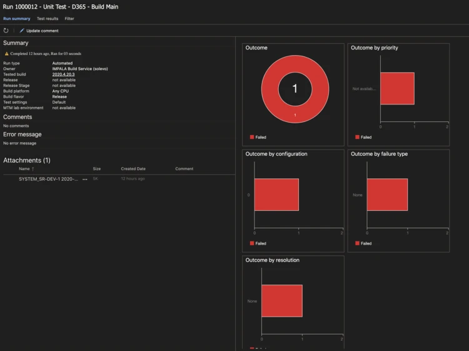Open the ellipsis menu for the attachment
This screenshot has width=469, height=351.
click(85, 179)
